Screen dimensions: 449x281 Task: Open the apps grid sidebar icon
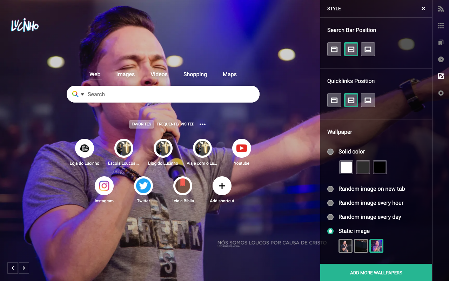pos(441,26)
